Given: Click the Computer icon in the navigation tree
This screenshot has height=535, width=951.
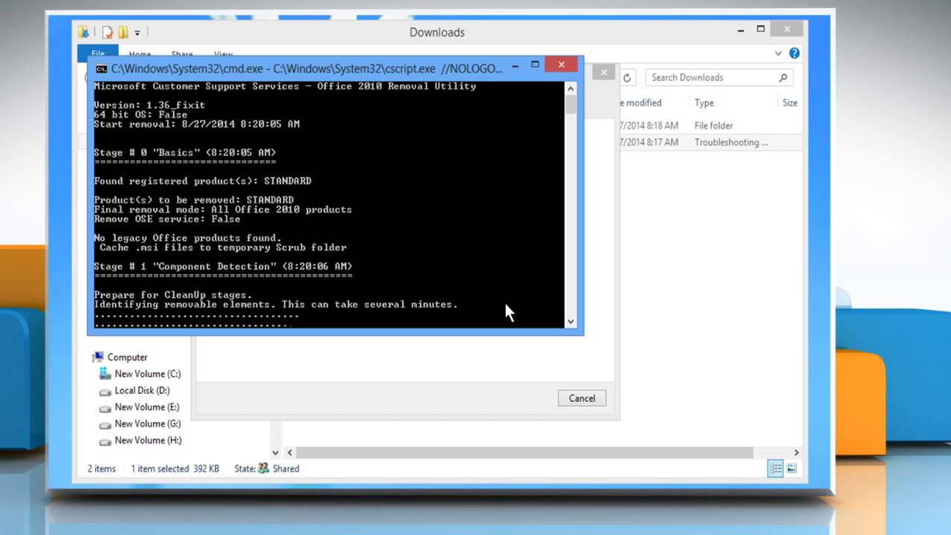Looking at the screenshot, I should 98,357.
